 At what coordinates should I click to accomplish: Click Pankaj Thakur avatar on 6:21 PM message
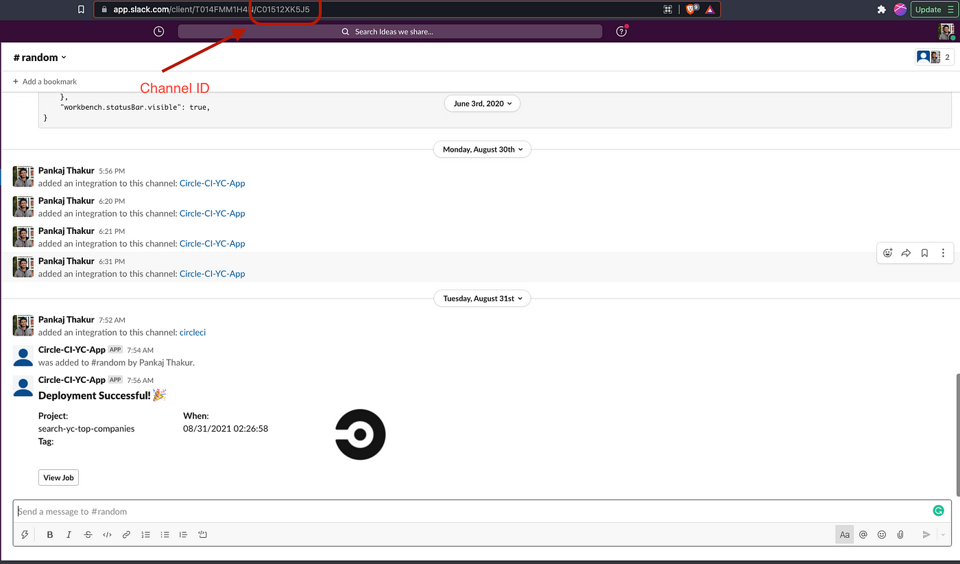[x=23, y=237]
